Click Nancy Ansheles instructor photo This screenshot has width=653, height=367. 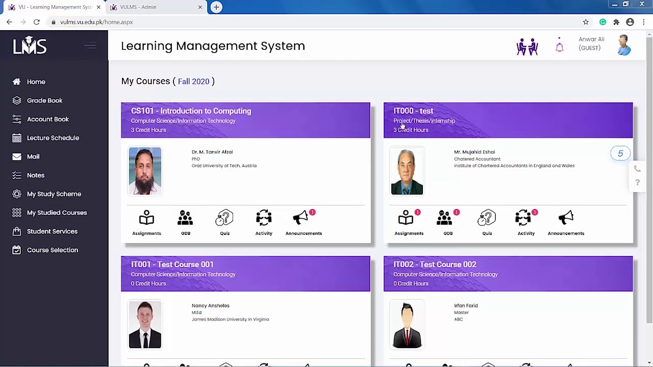tap(145, 325)
